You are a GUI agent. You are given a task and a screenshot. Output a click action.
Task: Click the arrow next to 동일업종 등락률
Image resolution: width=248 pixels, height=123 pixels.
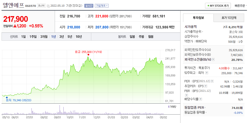pos(206,113)
